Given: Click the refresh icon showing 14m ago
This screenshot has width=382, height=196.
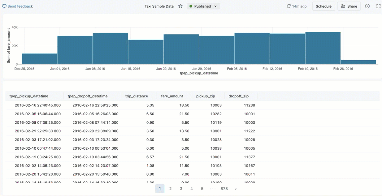Looking at the screenshot, I should 289,6.
